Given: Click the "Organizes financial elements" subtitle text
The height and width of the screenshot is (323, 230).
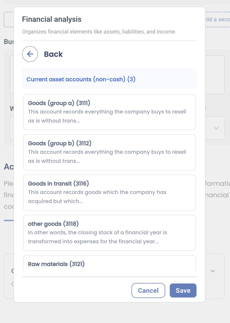Looking at the screenshot, I should pos(99,32).
